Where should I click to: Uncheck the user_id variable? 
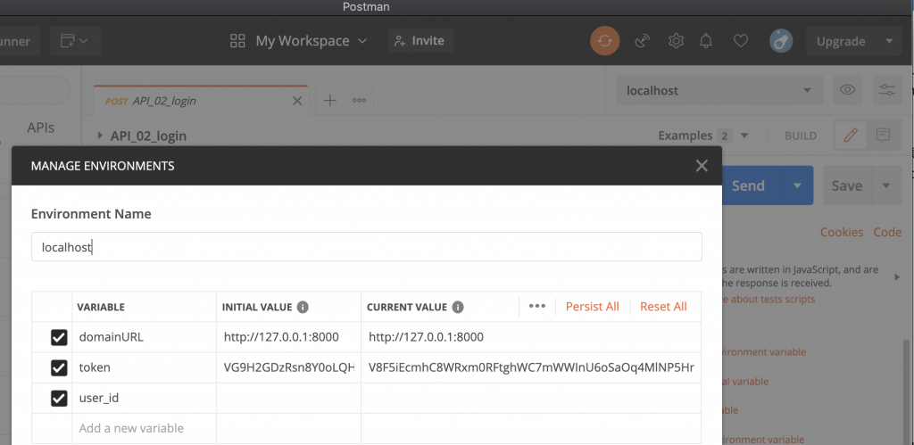tap(59, 399)
